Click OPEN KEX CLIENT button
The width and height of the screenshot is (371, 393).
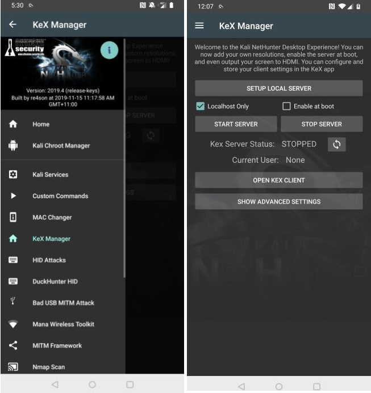click(279, 180)
